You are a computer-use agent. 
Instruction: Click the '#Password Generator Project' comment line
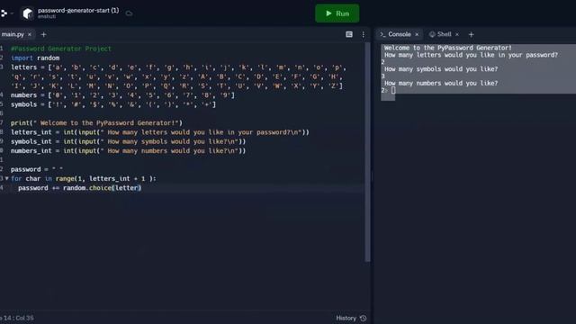(x=61, y=49)
